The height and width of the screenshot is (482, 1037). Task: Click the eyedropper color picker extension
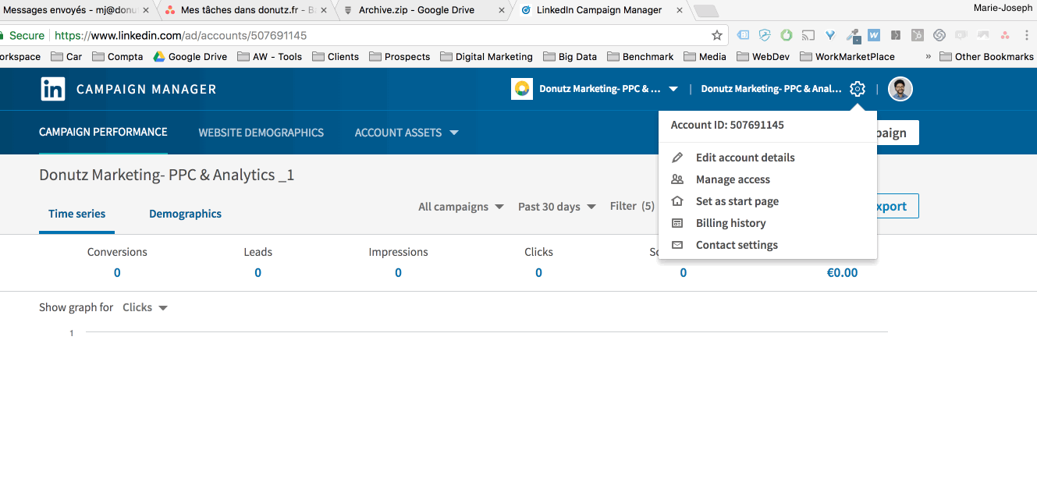(853, 35)
